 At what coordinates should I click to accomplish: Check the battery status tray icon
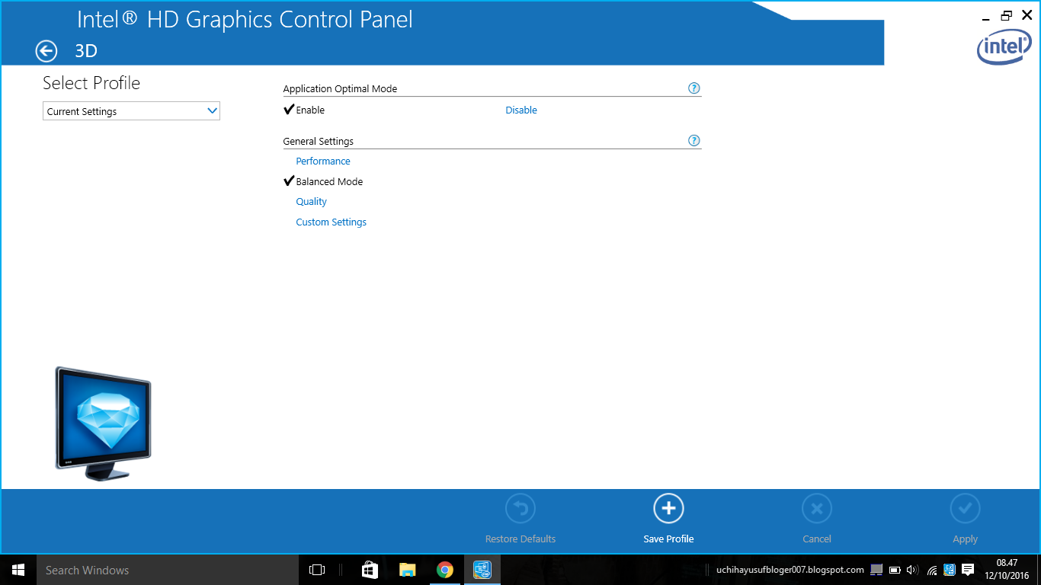[x=895, y=570]
